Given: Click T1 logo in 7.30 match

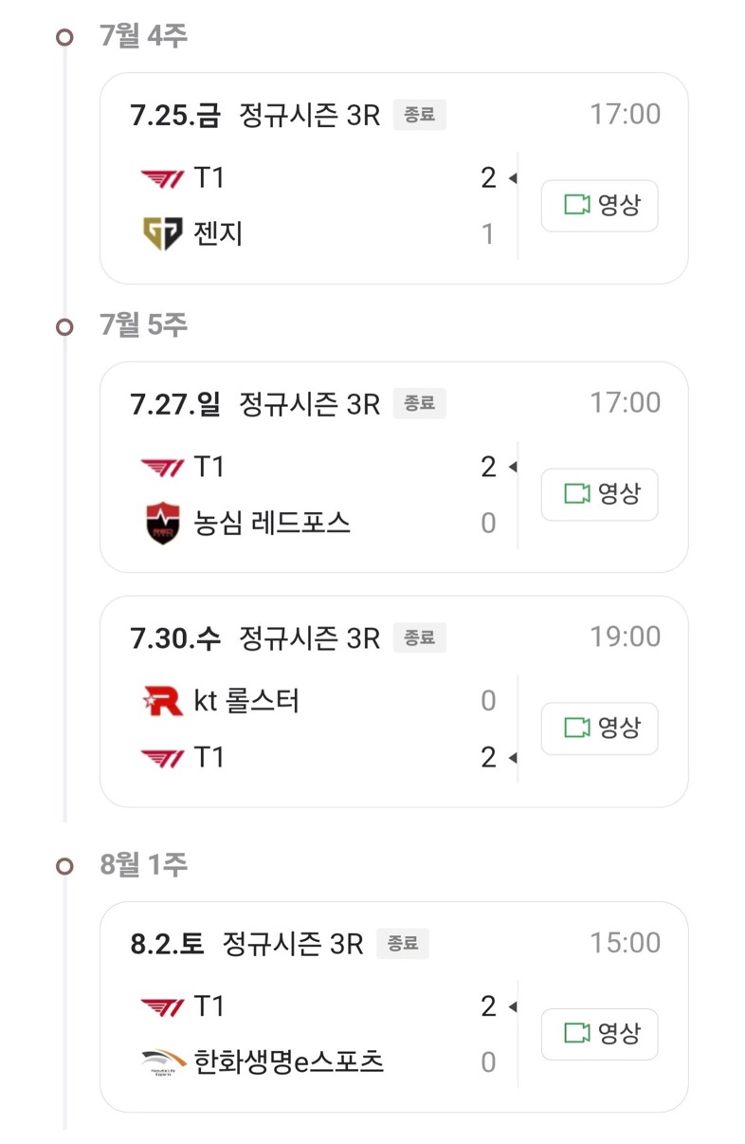Looking at the screenshot, I should coord(162,758).
